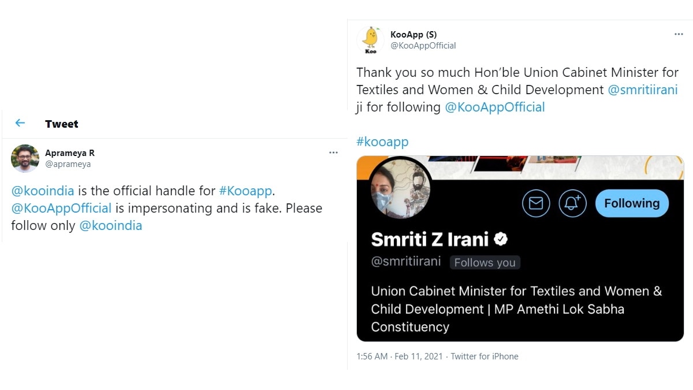Click the back arrow beside Tweet header
The height and width of the screenshot is (390, 693).
click(20, 123)
